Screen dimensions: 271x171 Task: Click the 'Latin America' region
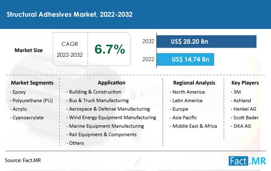coord(187,100)
